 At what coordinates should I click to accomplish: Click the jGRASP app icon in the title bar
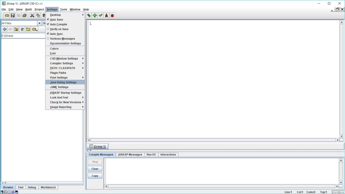tap(4, 3)
